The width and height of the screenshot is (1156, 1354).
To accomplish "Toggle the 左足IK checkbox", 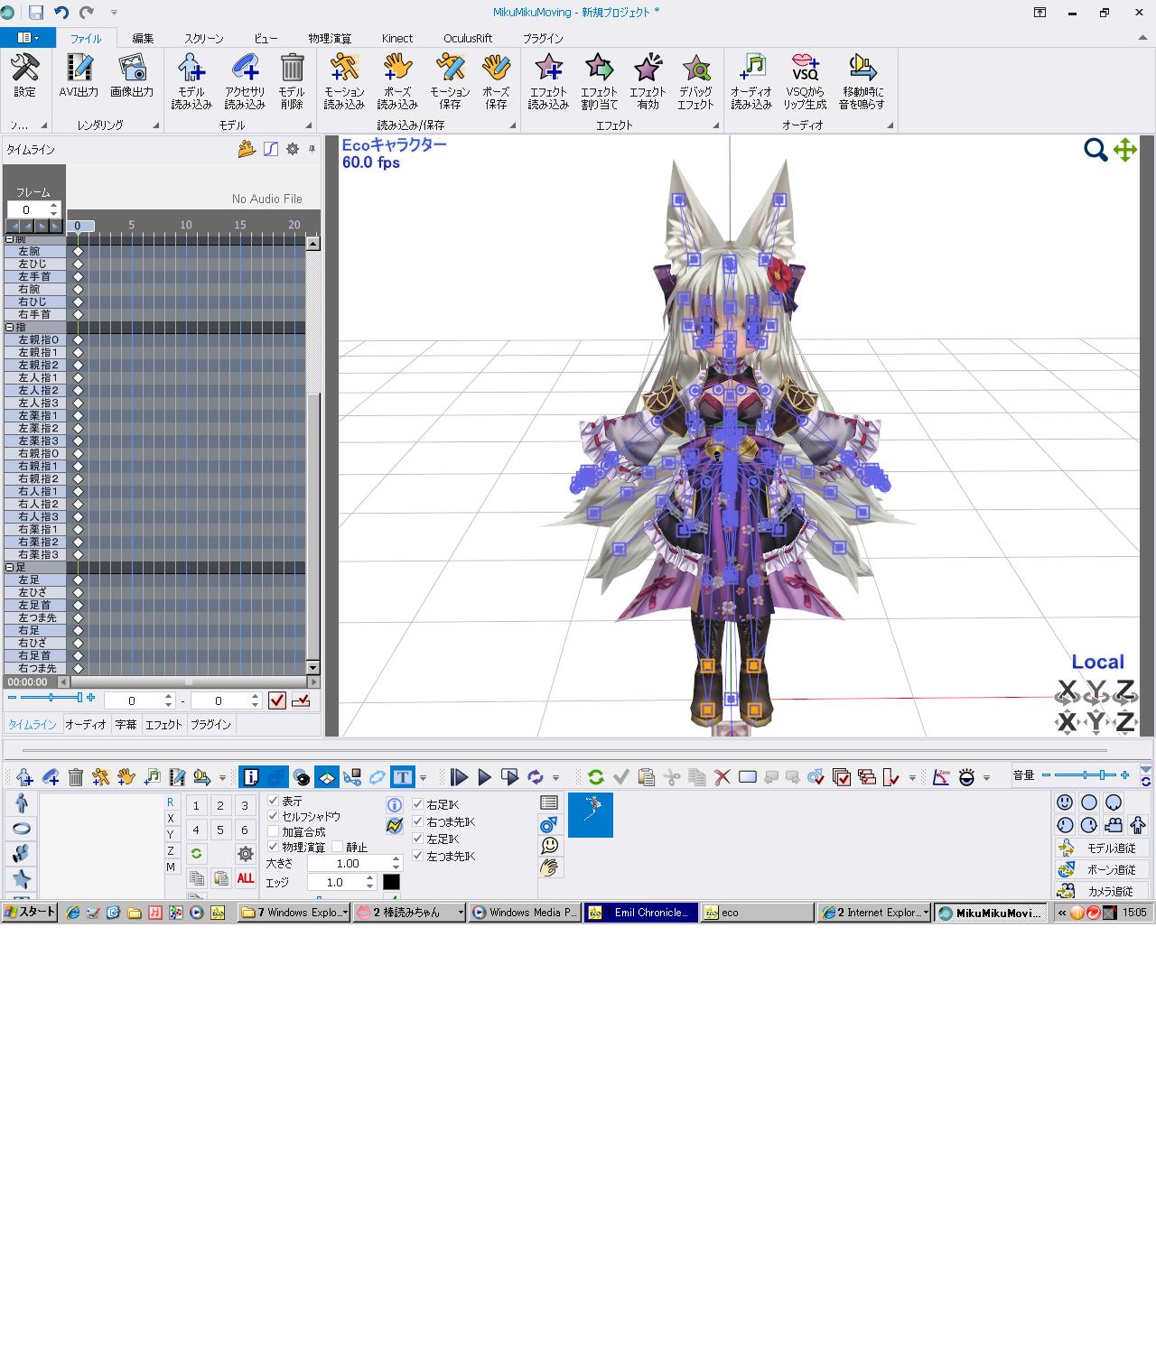I will coord(417,839).
